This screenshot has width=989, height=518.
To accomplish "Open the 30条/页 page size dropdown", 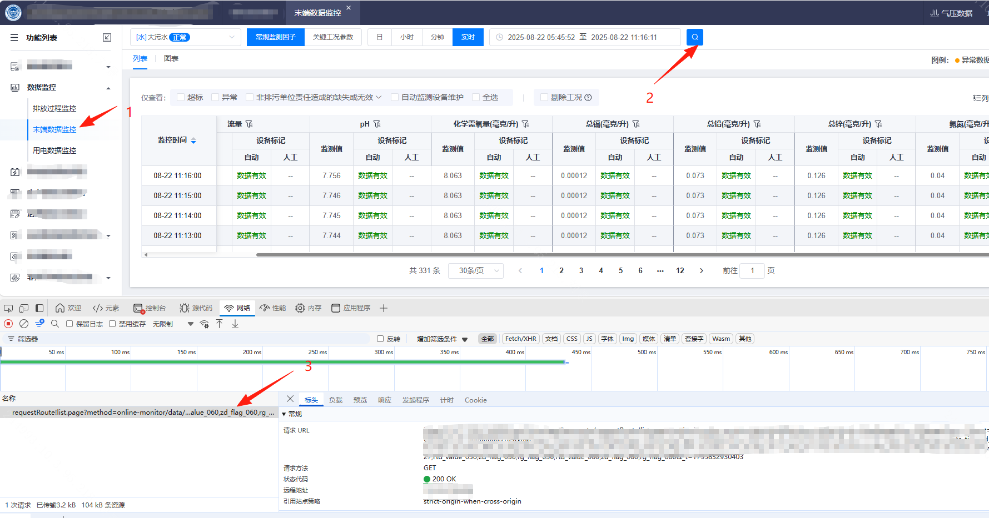I will pyautogui.click(x=476, y=270).
